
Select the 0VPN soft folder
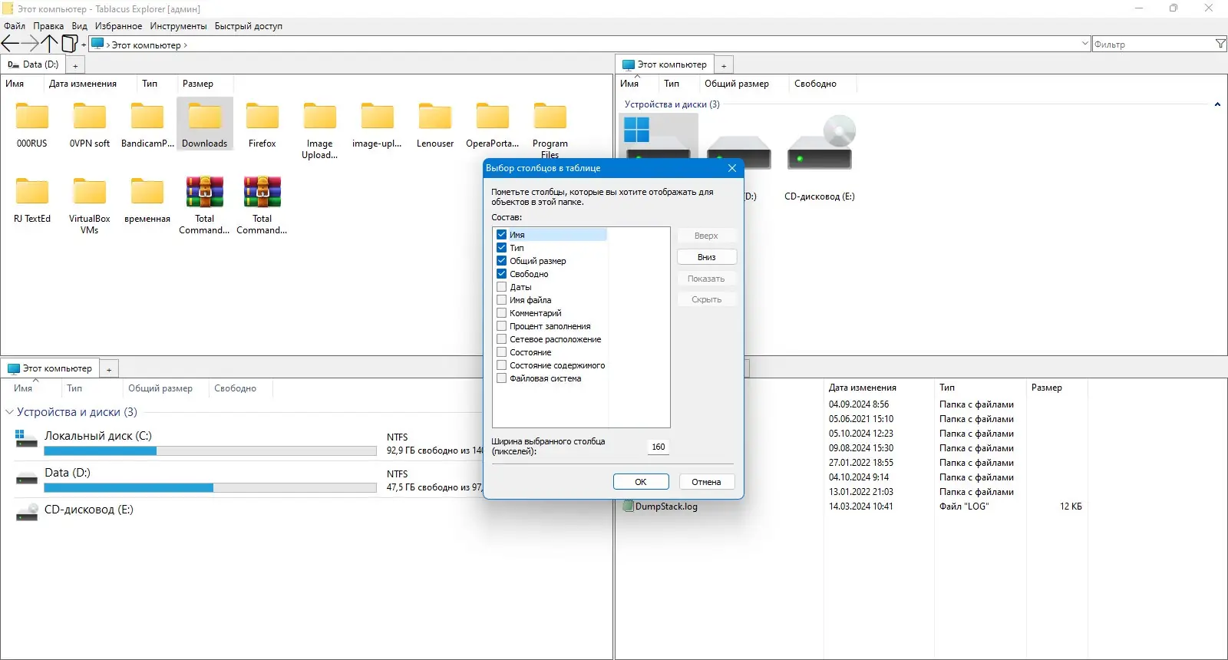[x=90, y=116]
